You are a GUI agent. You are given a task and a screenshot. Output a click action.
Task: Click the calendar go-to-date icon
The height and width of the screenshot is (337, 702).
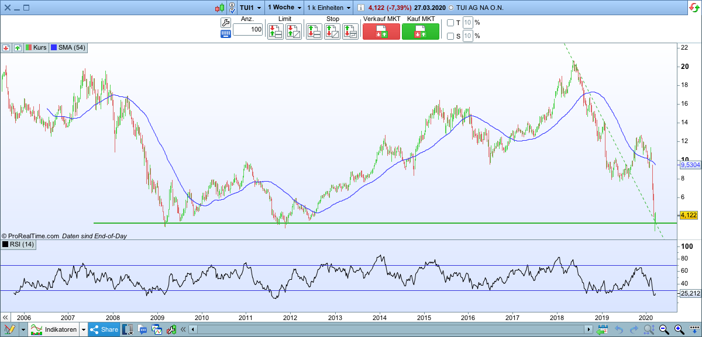click(x=603, y=330)
